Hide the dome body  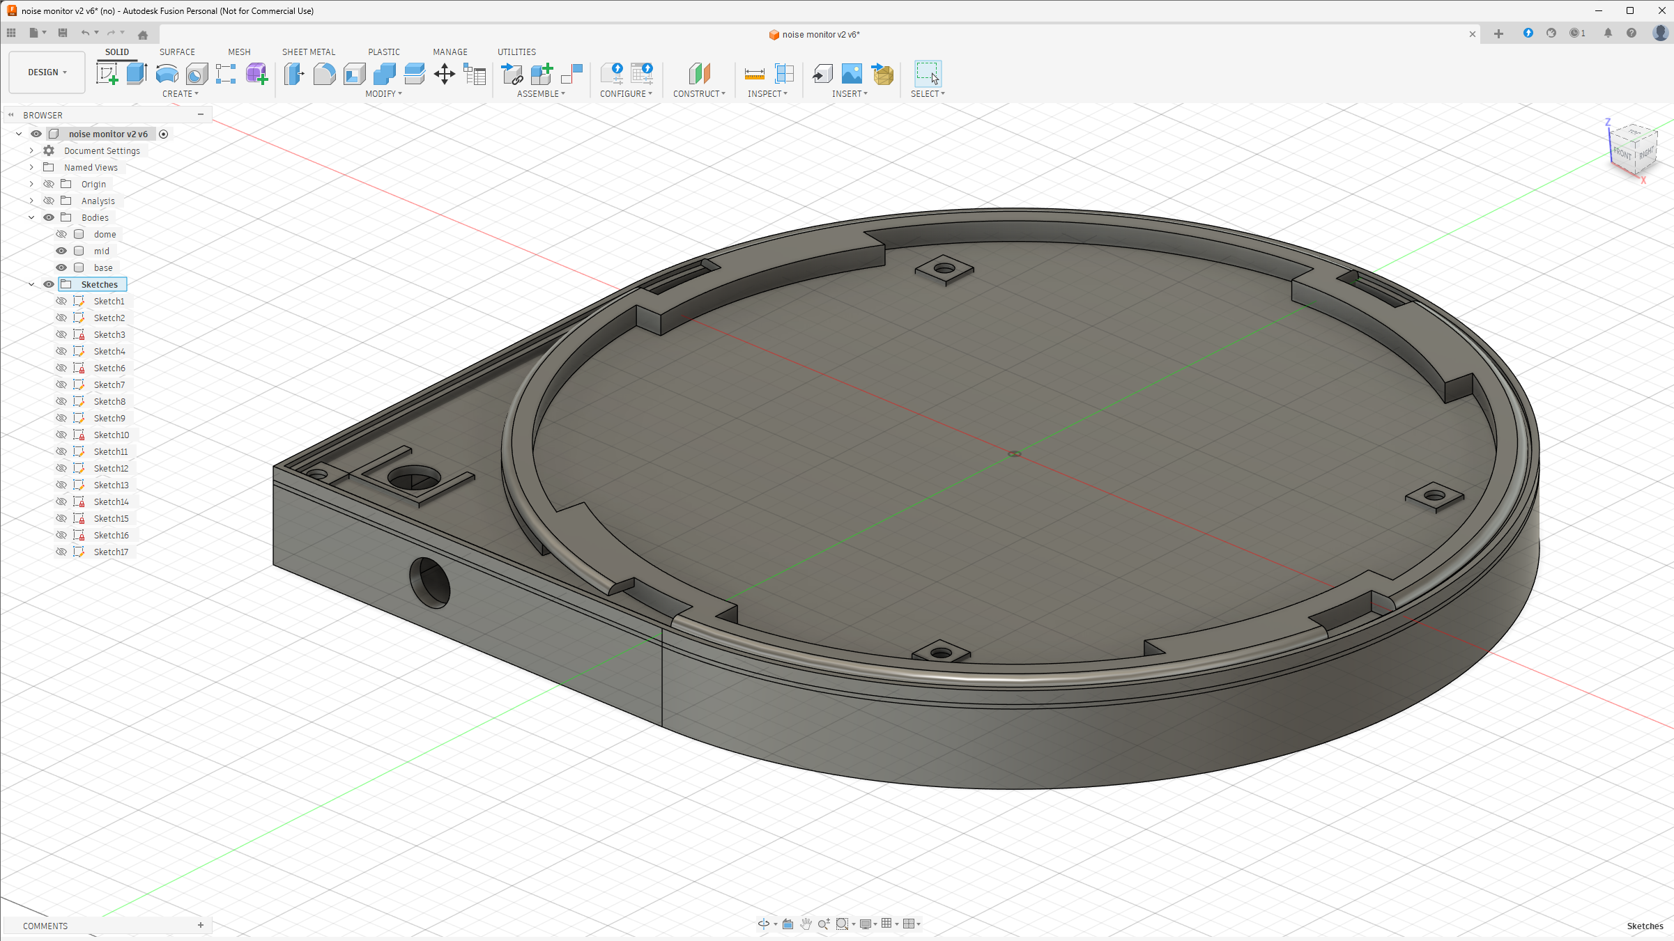(61, 234)
